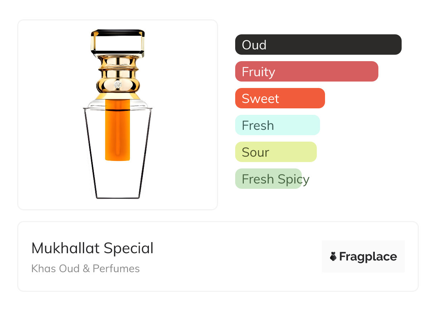Click the diamond gem on the gold collar
Screen dimensions: 436x309
(x=118, y=85)
